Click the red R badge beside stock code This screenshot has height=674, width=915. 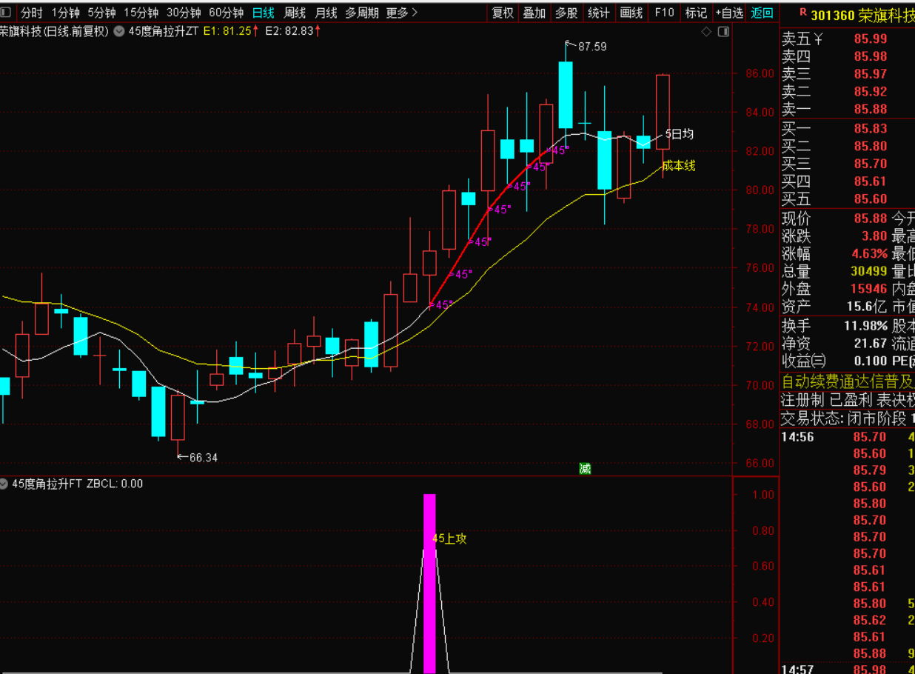click(803, 13)
